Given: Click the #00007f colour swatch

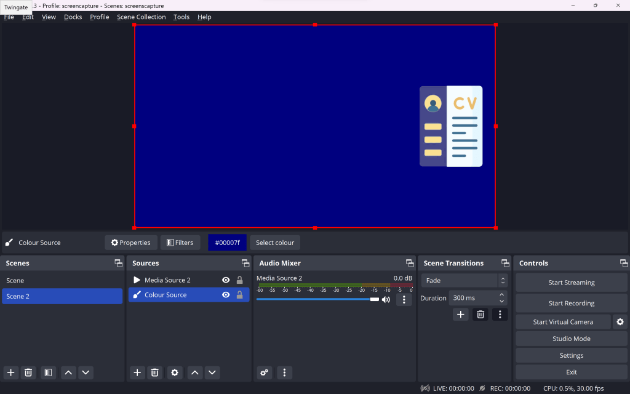Looking at the screenshot, I should [x=227, y=243].
